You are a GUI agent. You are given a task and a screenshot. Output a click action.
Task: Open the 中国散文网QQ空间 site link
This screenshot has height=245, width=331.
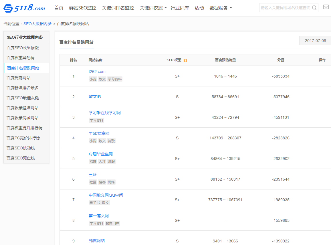(x=106, y=195)
